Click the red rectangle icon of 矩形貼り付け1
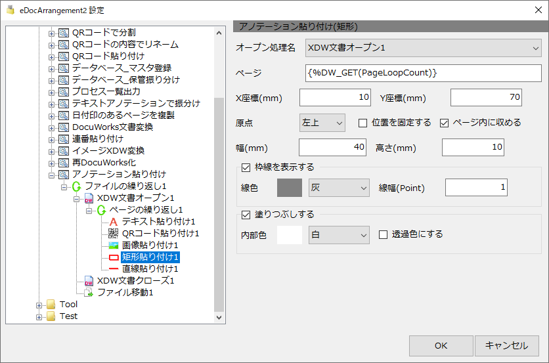This screenshot has width=549, height=363. (114, 257)
